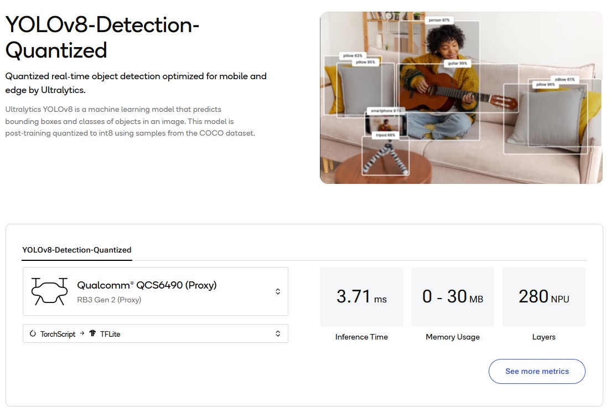The image size is (611, 411).
Task: Click the 280 NPU Layers card
Action: tap(543, 297)
